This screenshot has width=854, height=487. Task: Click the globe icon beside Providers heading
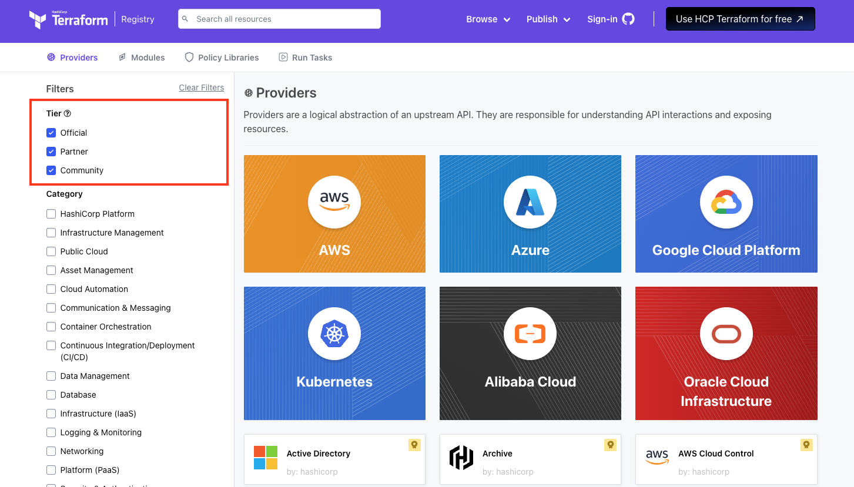pyautogui.click(x=249, y=93)
